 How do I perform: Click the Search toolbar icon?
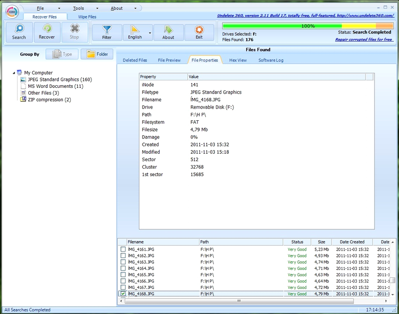point(19,32)
